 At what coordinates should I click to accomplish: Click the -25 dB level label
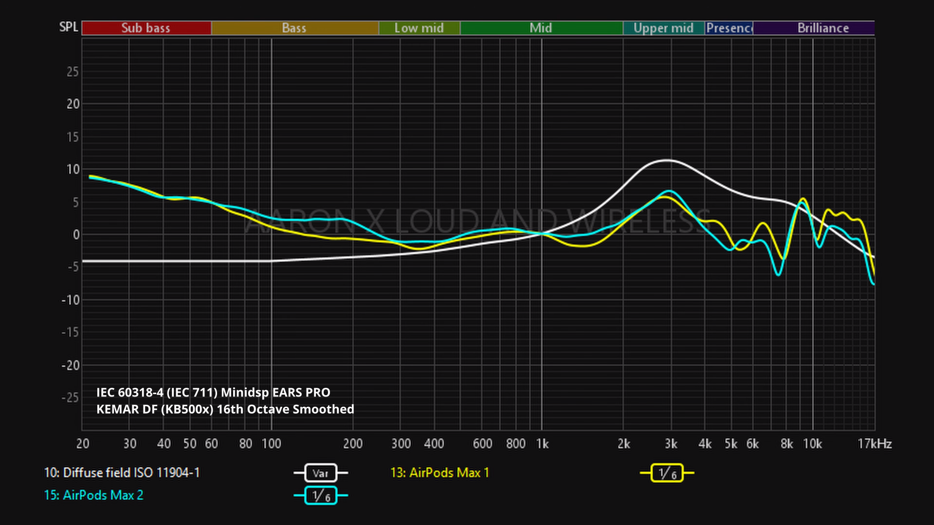coord(70,398)
